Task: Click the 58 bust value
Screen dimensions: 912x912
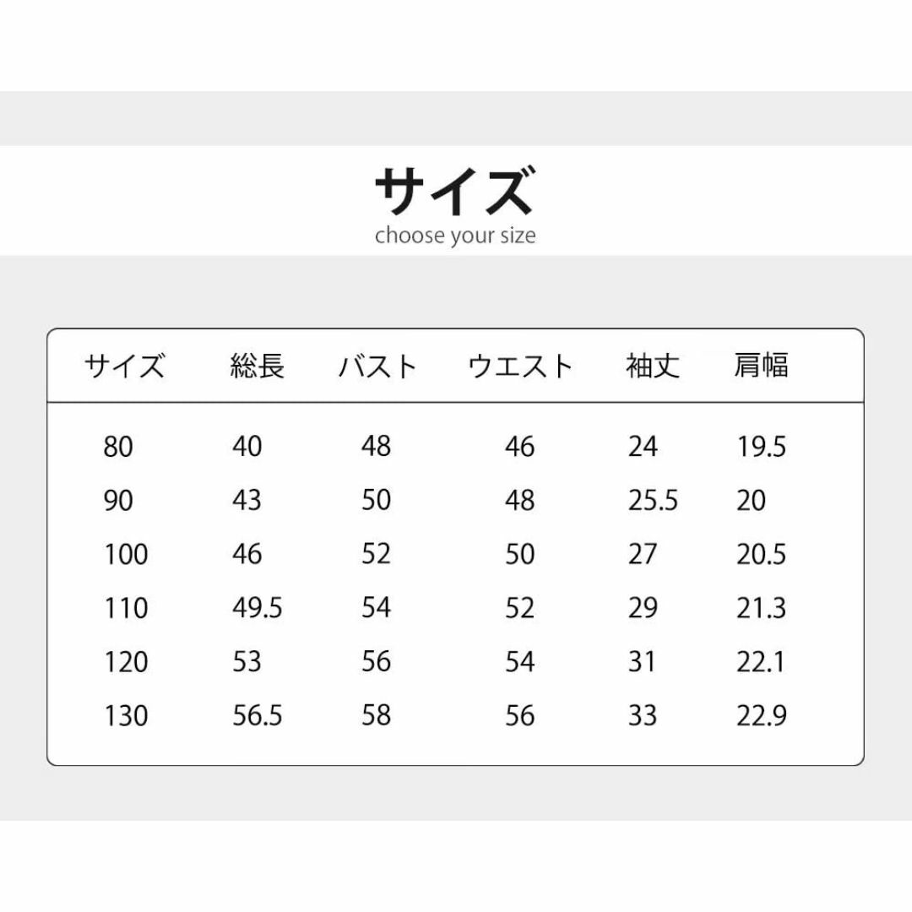Action: click(376, 715)
